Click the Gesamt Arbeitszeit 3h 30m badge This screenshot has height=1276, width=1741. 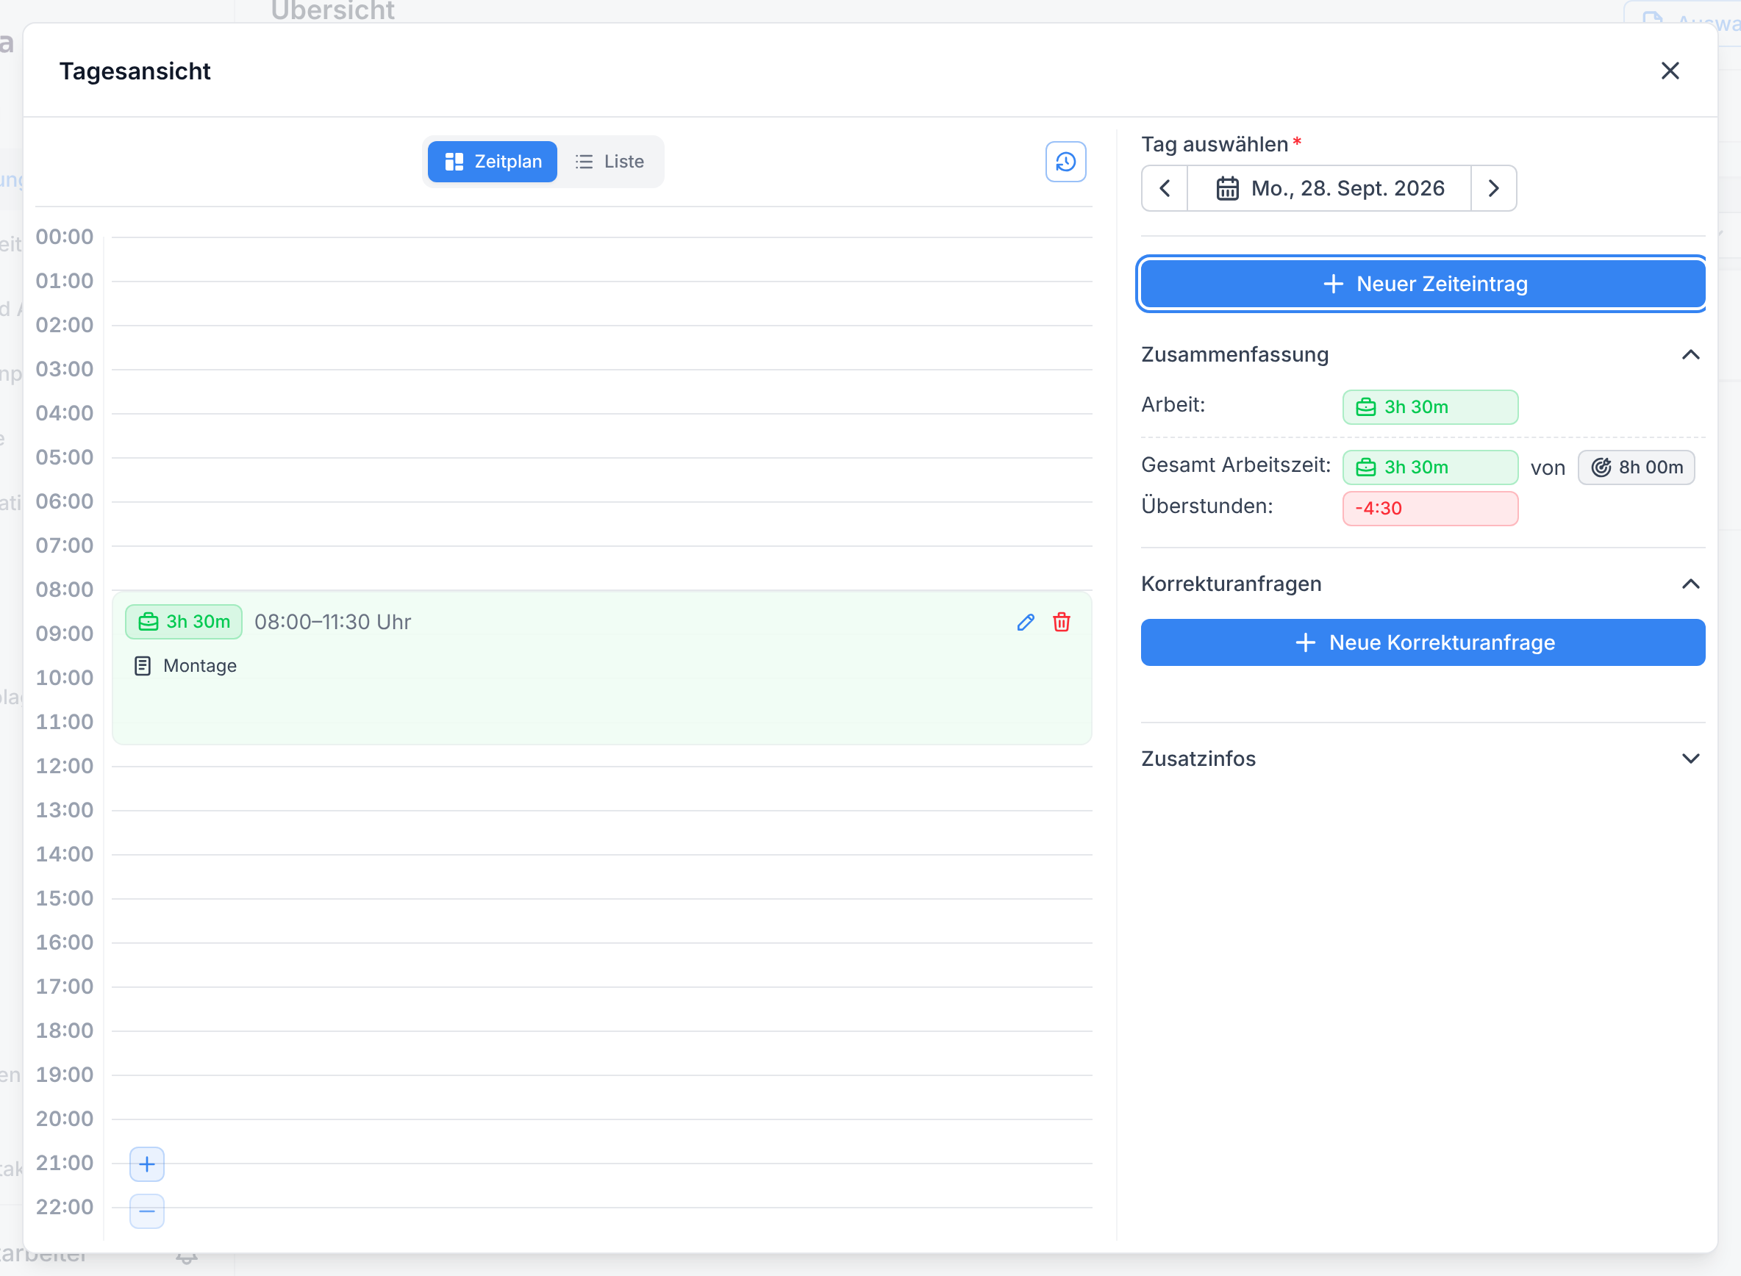click(1430, 467)
